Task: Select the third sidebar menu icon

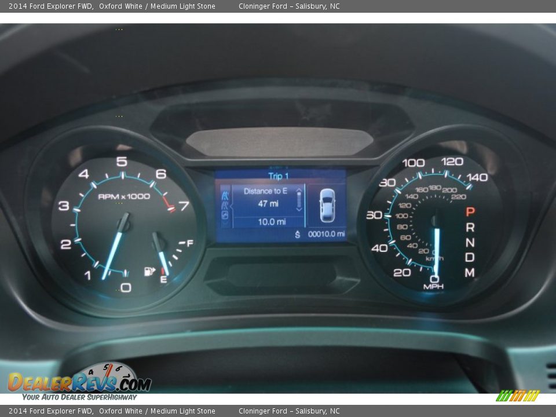Action: pos(225,215)
